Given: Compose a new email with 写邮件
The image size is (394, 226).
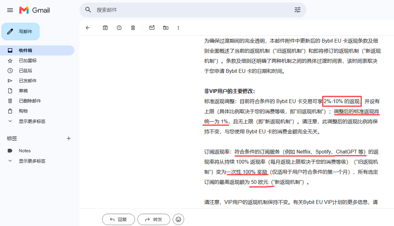Looking at the screenshot, I should (x=21, y=32).
